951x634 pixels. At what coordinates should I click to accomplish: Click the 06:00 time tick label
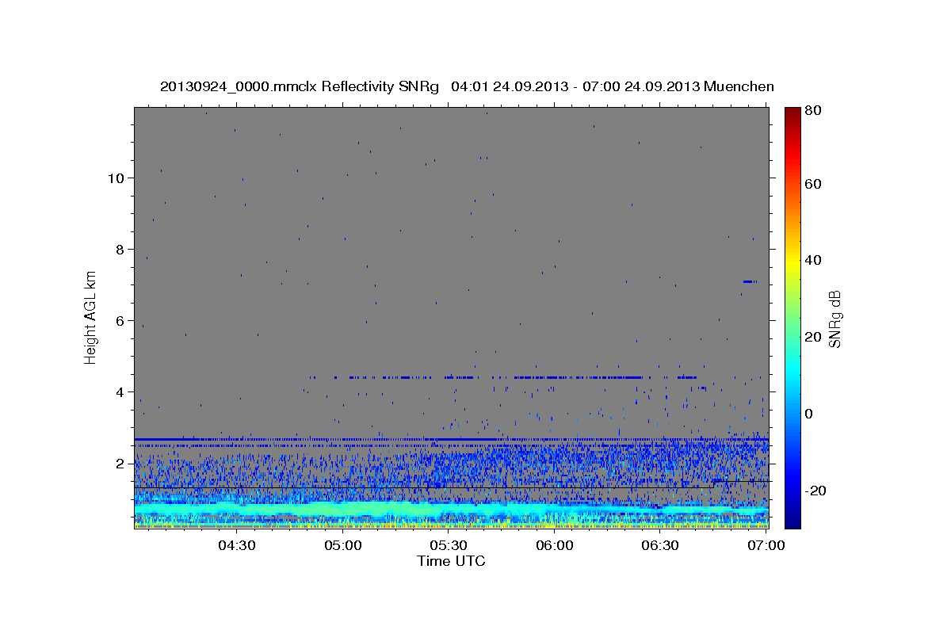click(x=555, y=545)
